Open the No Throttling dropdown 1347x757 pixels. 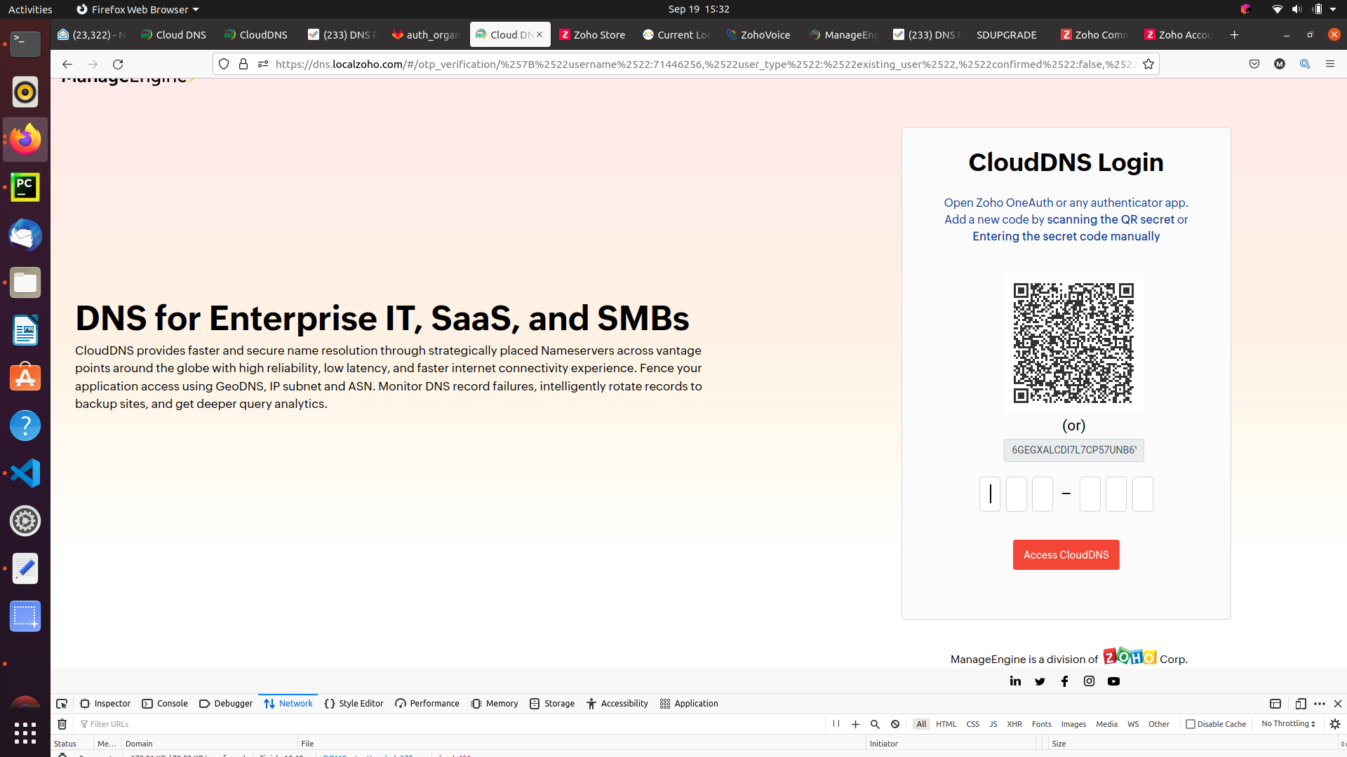[1288, 724]
